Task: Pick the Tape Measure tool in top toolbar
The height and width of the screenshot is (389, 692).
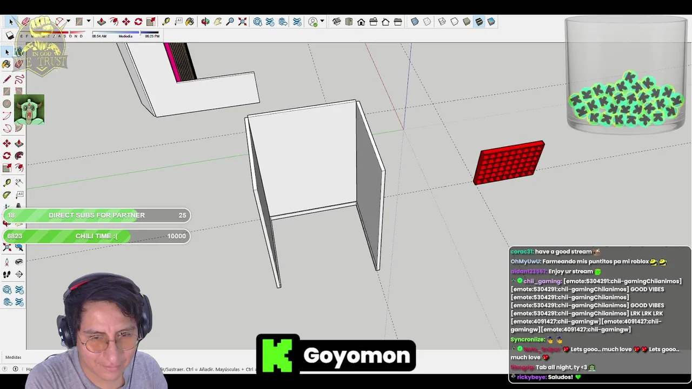Action: (166, 22)
